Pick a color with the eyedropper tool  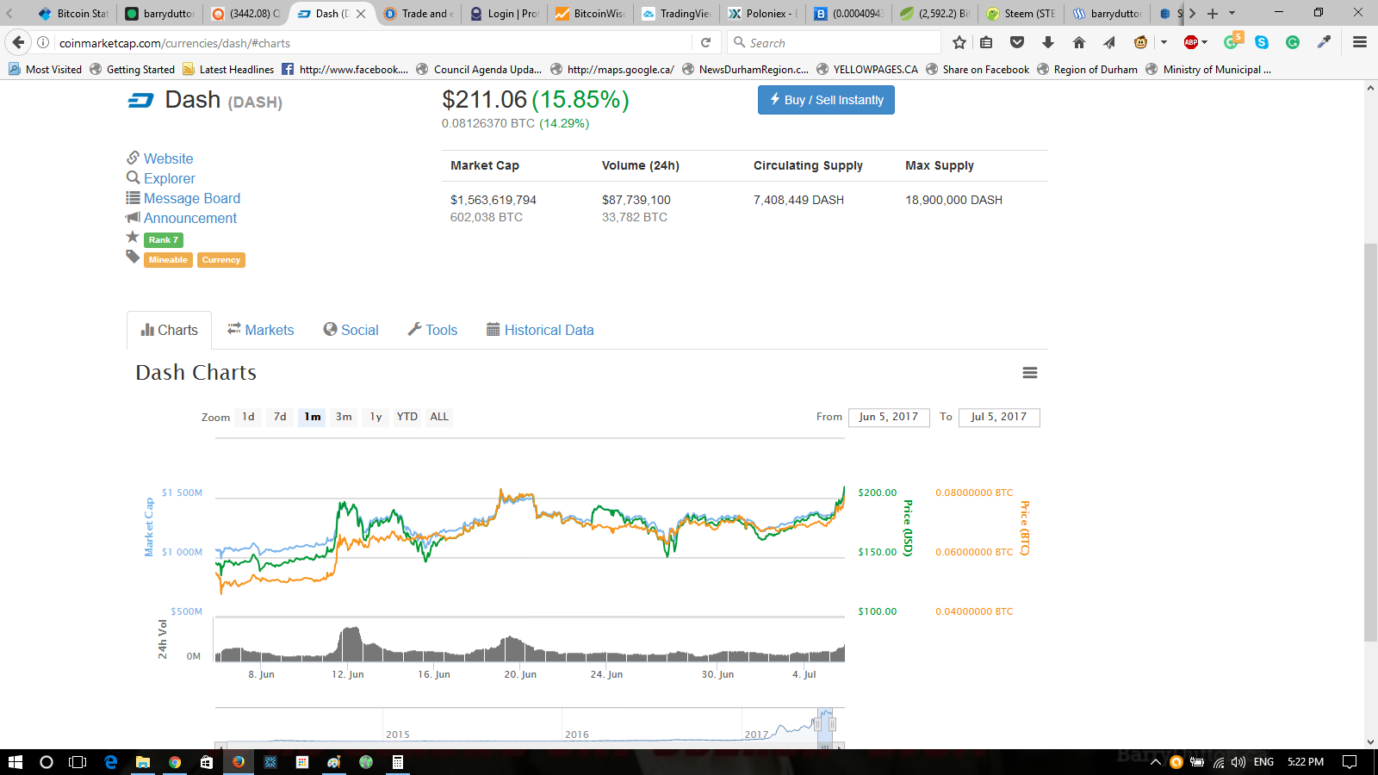coord(1324,42)
